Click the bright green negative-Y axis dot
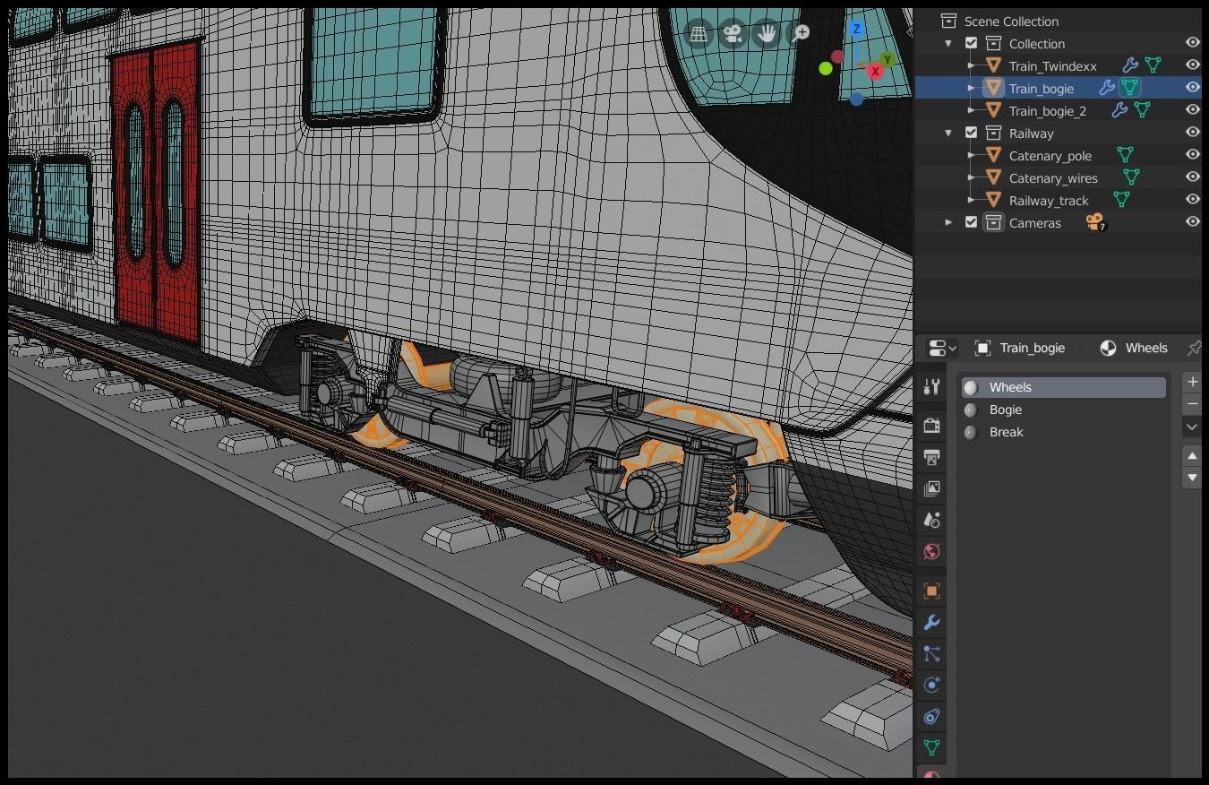 (826, 68)
